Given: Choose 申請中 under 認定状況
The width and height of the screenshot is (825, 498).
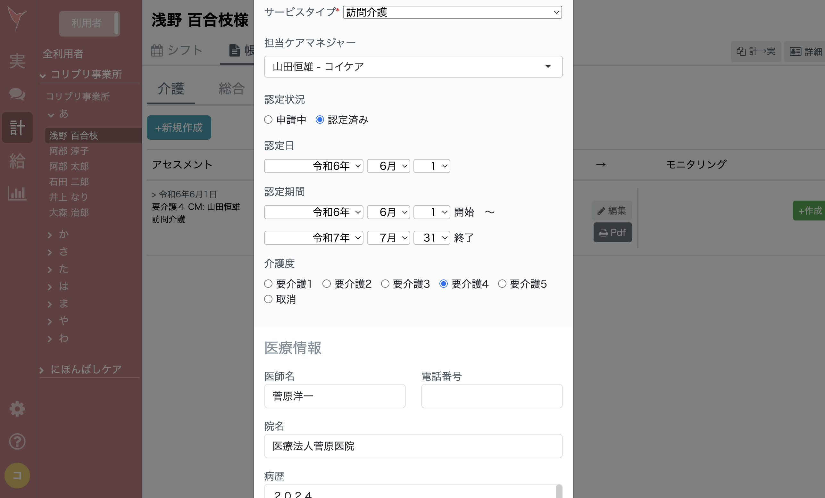Looking at the screenshot, I should click(x=268, y=120).
